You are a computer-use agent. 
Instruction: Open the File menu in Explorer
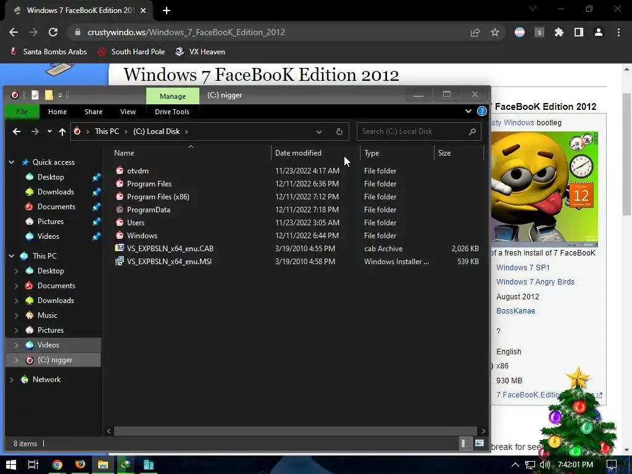(x=22, y=112)
